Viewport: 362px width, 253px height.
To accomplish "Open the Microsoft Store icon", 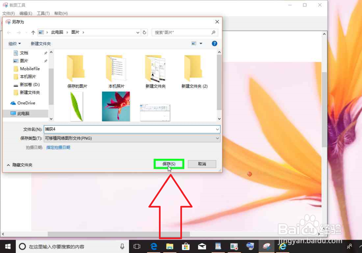I will tap(186, 246).
